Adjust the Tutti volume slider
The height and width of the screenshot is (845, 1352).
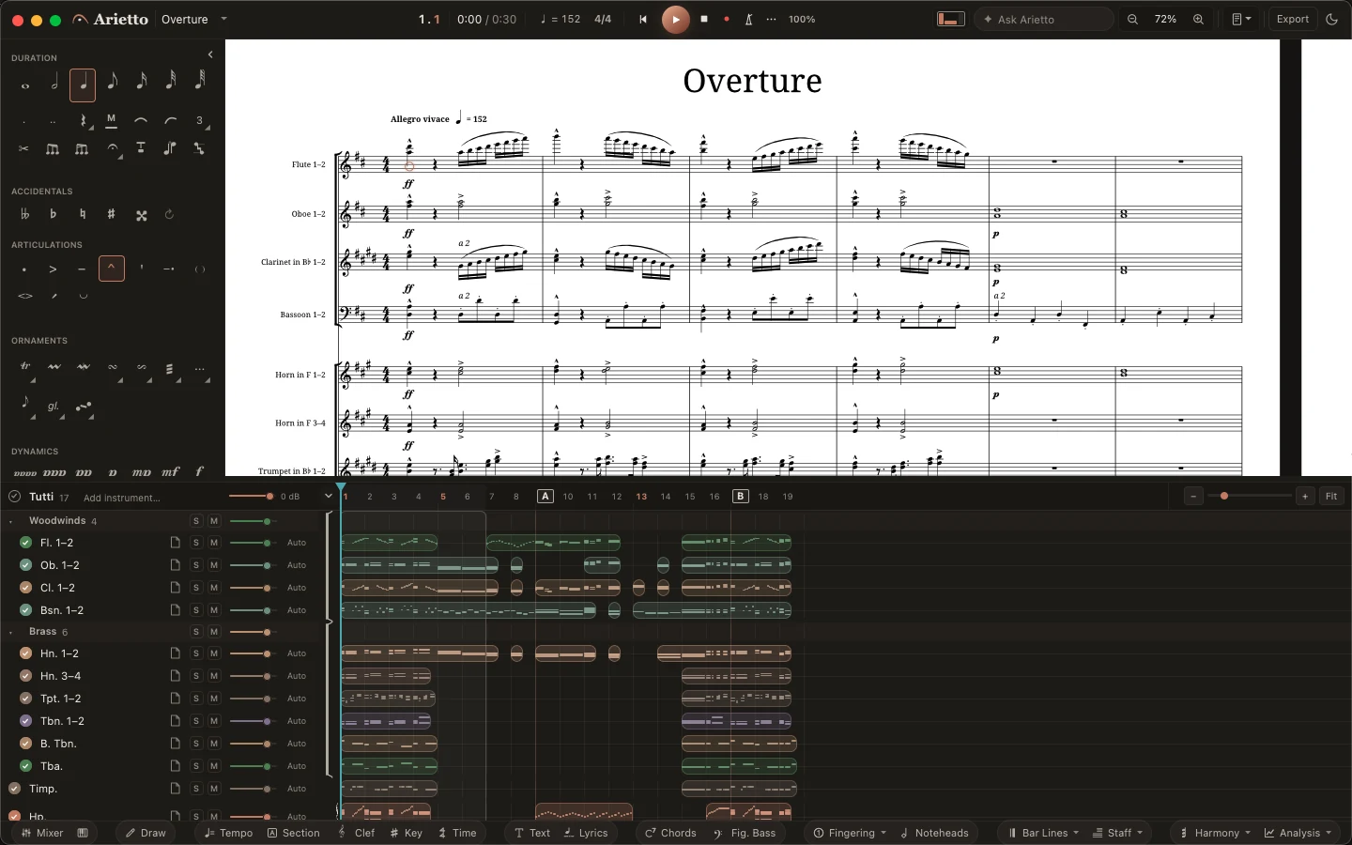click(x=251, y=497)
